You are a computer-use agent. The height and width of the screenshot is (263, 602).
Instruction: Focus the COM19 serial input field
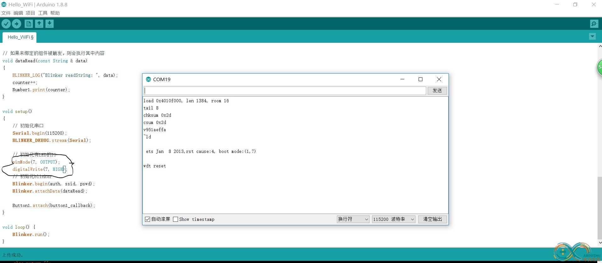pyautogui.click(x=285, y=91)
